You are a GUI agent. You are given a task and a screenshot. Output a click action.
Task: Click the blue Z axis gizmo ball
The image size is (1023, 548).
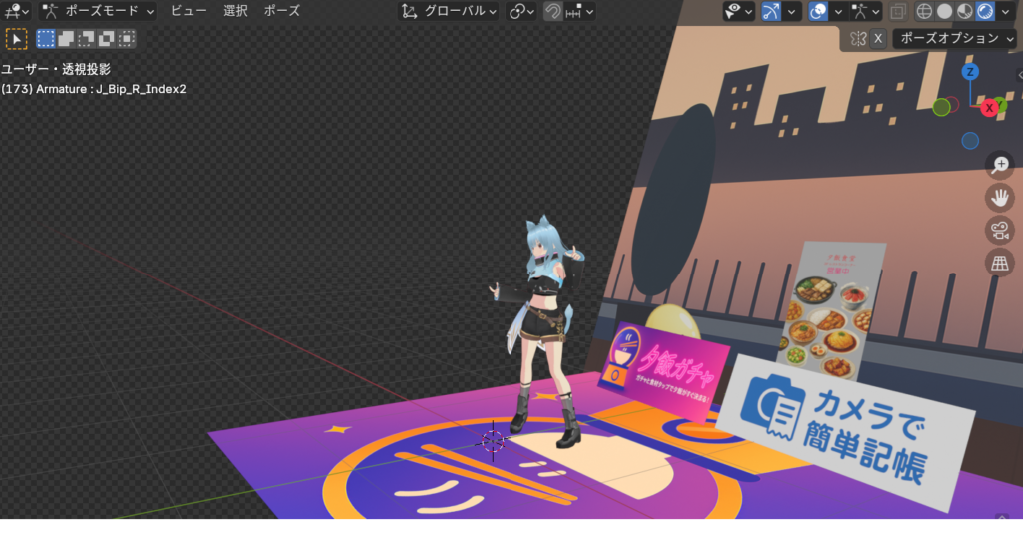tap(970, 72)
